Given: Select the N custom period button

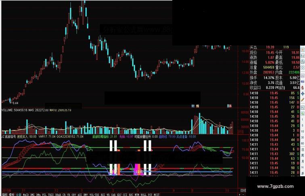Looking at the screenshot, I should click(x=303, y=167).
